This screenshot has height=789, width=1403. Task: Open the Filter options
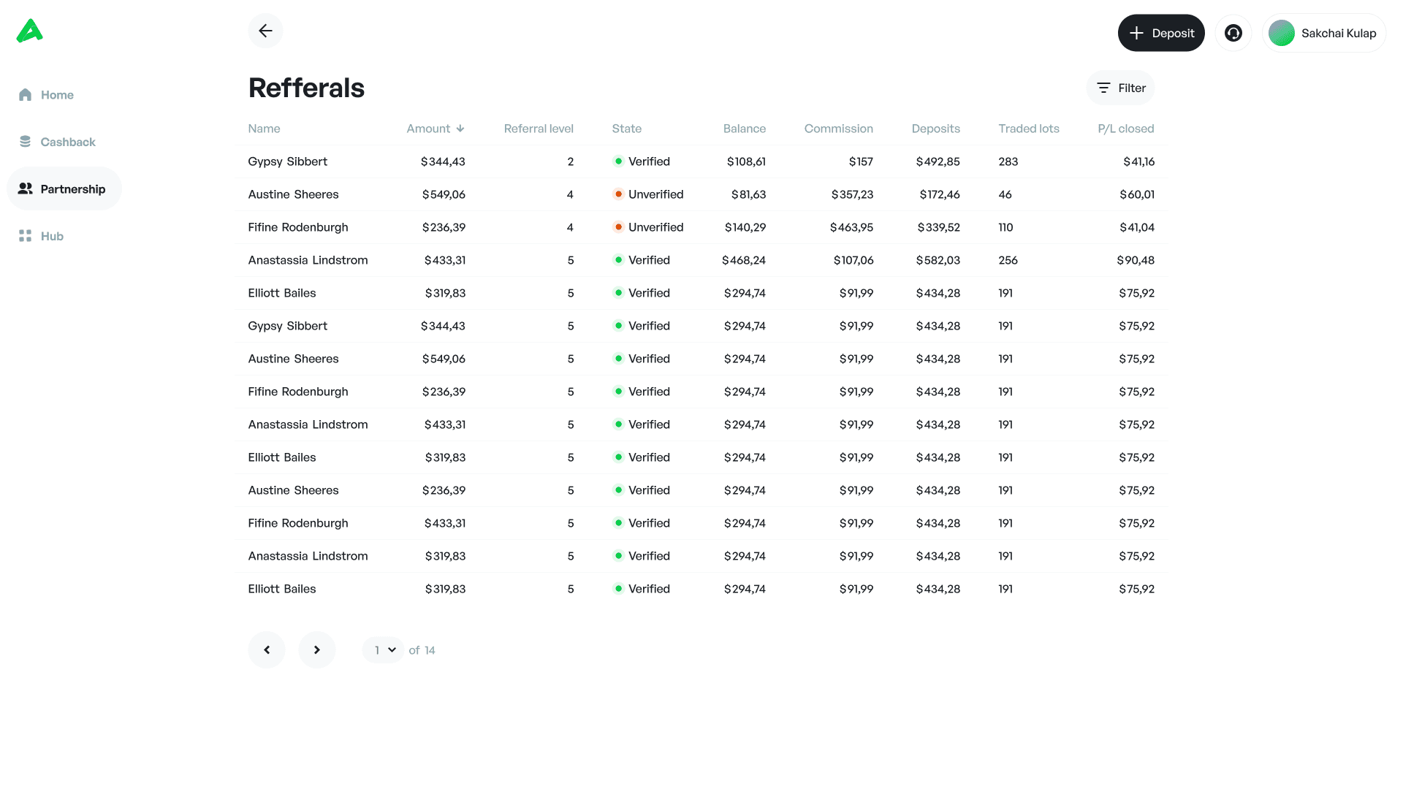coord(1121,88)
